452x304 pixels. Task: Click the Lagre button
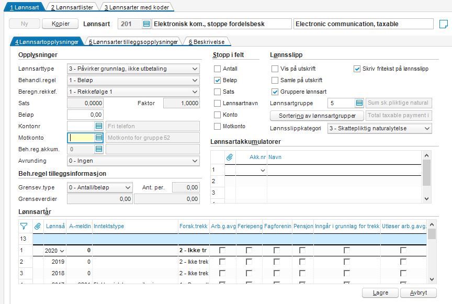(x=380, y=293)
